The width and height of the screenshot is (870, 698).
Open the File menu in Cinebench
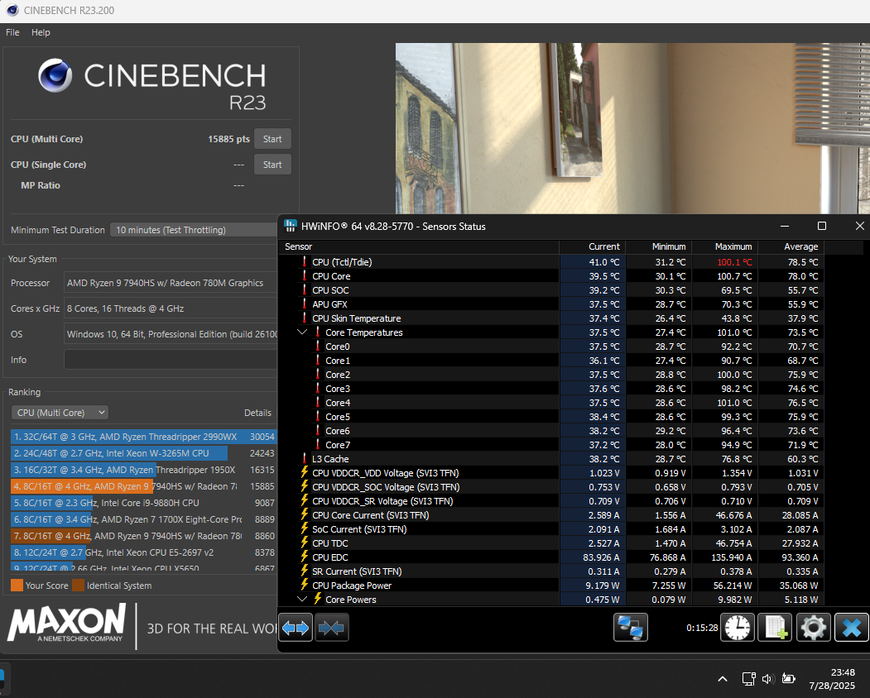[x=12, y=32]
